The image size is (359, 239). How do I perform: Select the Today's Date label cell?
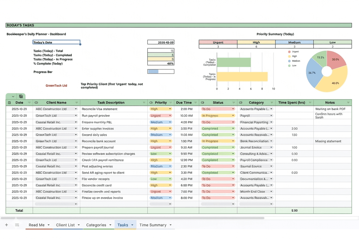56,42
